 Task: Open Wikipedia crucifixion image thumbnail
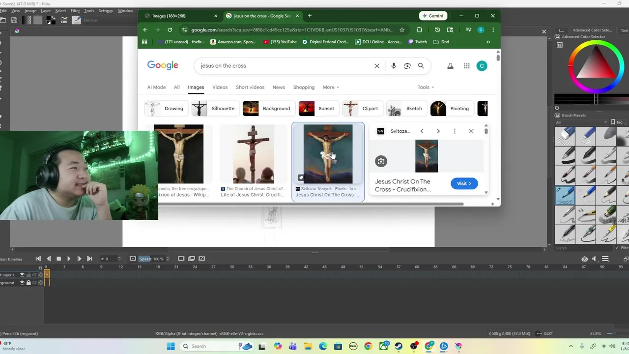pyautogui.click(x=178, y=154)
